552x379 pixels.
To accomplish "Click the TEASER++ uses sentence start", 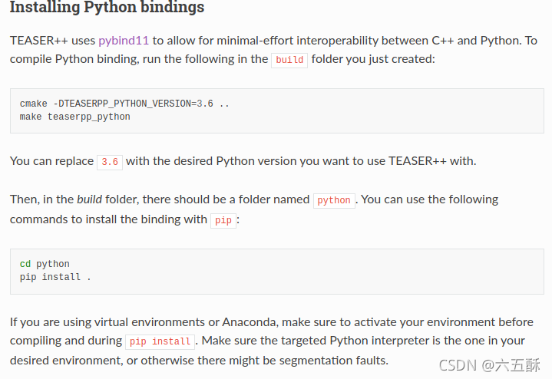I will pyautogui.click(x=52, y=41).
